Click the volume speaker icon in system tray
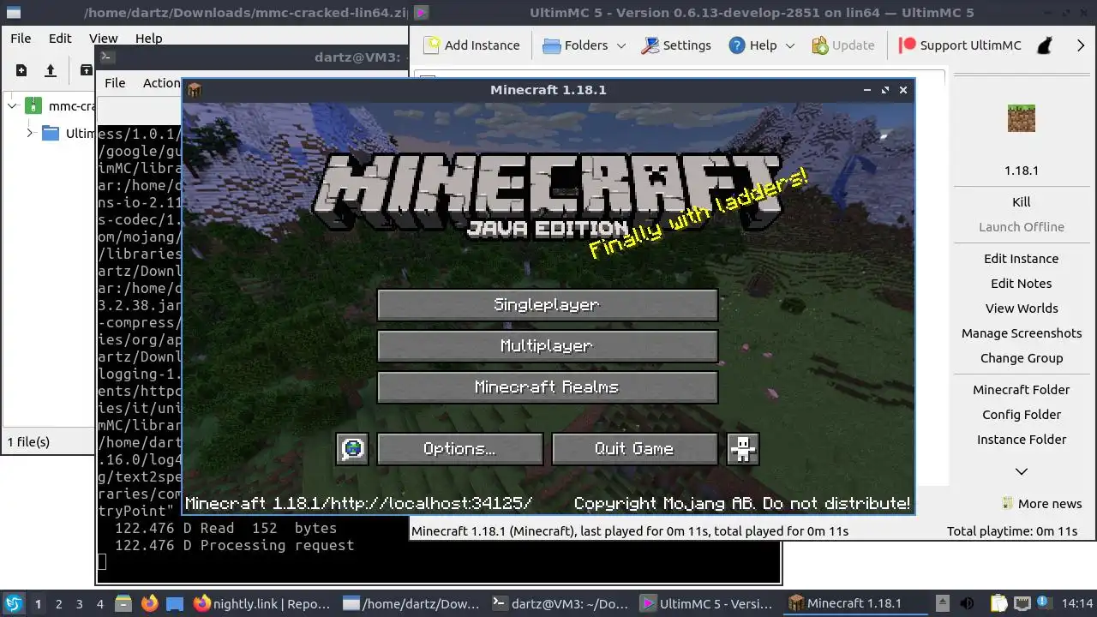 coord(968,603)
